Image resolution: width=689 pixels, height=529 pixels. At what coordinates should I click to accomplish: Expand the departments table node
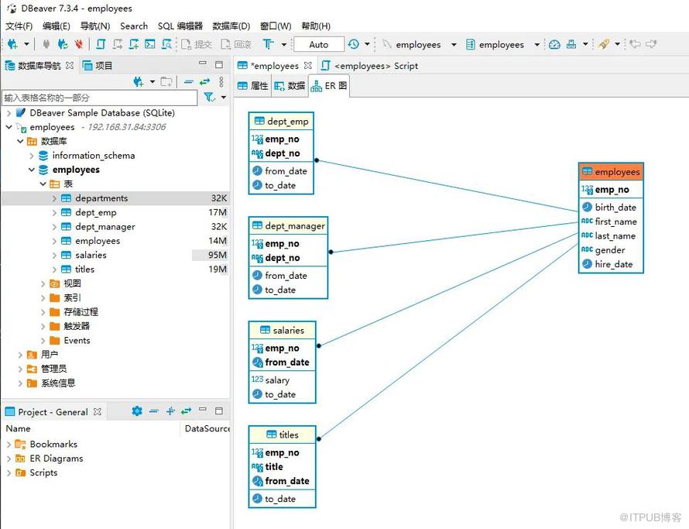[54, 198]
